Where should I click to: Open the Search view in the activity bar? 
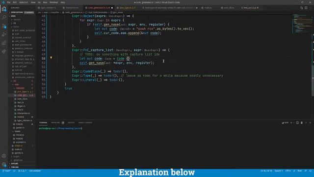click(x=4, y=17)
